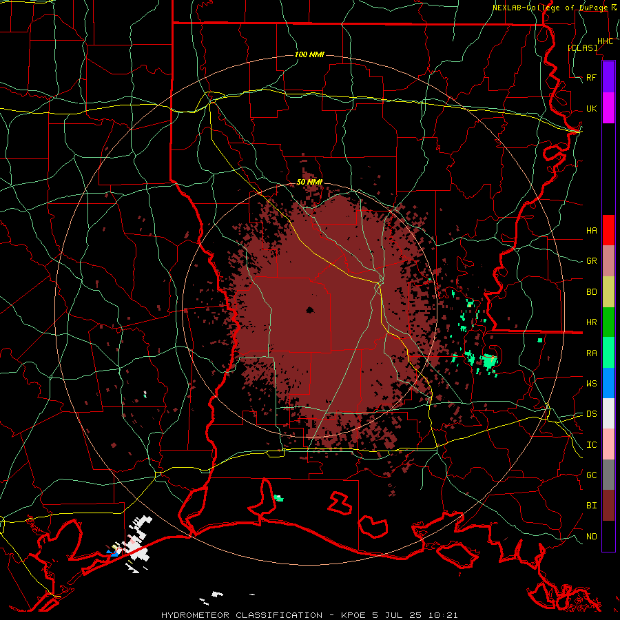
Task: Click the magenta UK color swatch
Action: (x=608, y=108)
